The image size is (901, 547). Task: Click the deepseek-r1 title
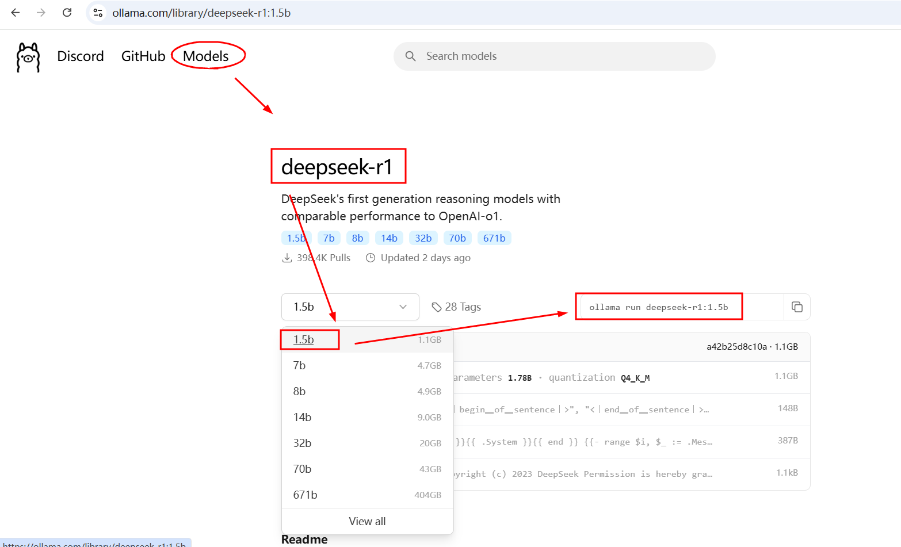[337, 167]
